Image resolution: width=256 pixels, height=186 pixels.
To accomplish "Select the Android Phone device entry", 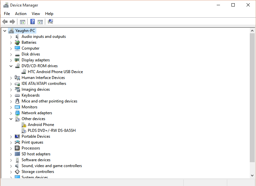I will tap(41, 125).
